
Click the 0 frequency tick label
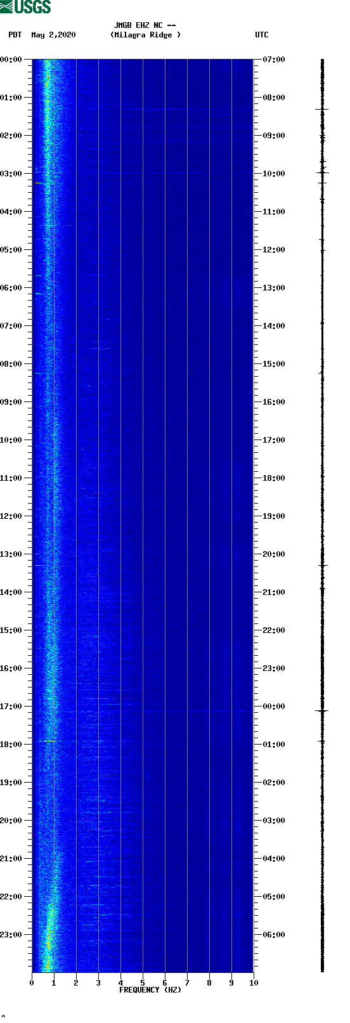(x=32, y=983)
